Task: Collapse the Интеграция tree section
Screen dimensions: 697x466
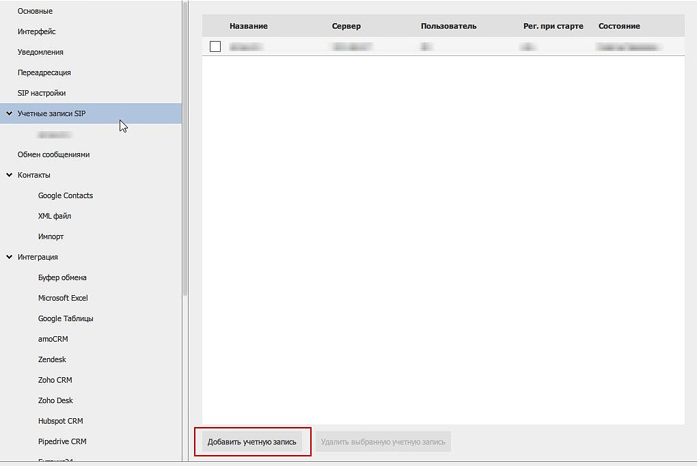Action: pos(10,257)
